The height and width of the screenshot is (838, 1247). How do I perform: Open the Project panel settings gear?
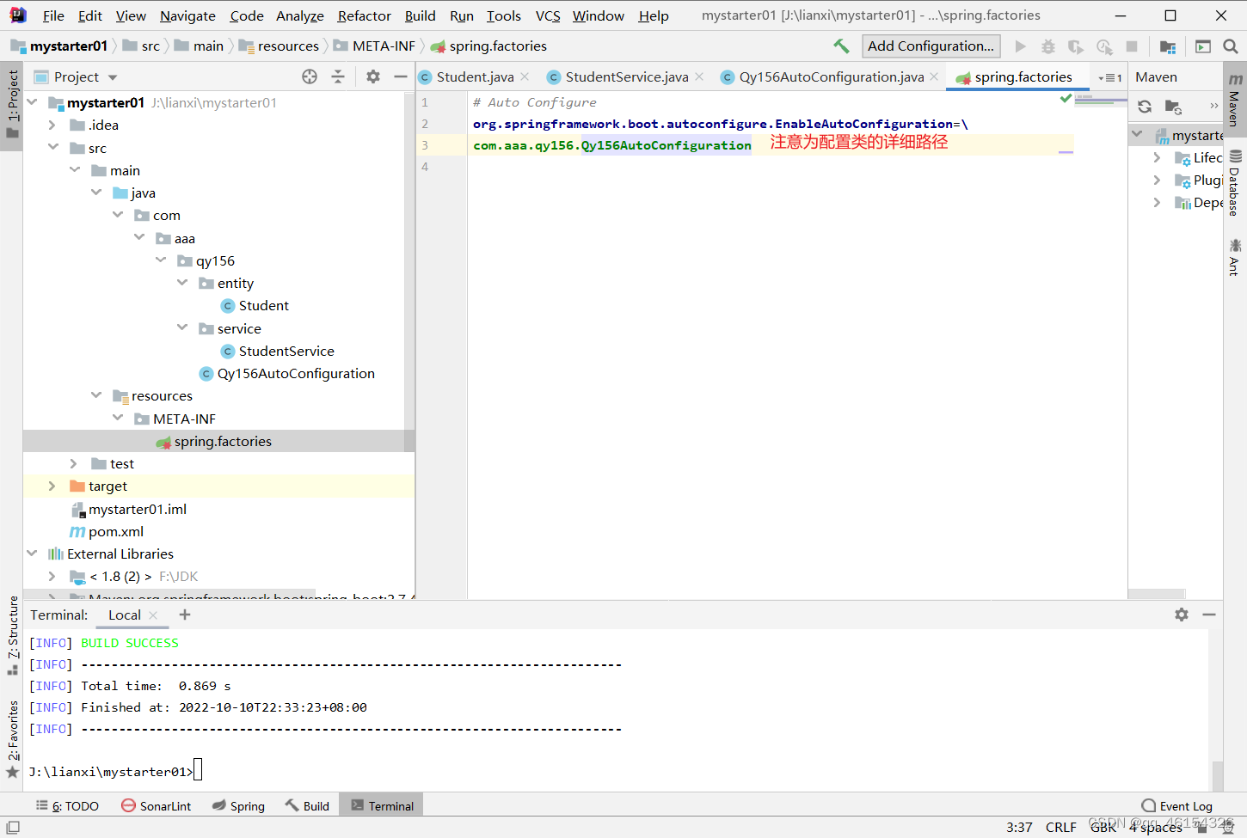pyautogui.click(x=372, y=76)
